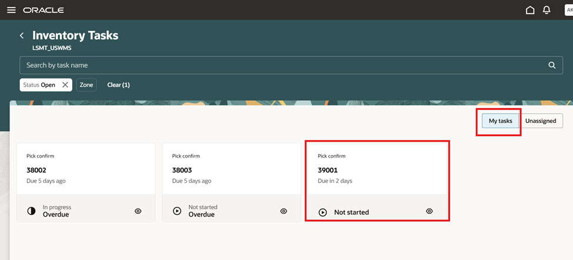View details of task 38003 with the eye icon
The width and height of the screenshot is (573, 260).
click(x=284, y=211)
